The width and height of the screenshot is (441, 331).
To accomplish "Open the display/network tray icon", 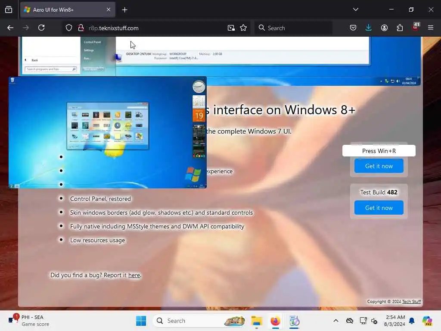I will tap(363, 321).
